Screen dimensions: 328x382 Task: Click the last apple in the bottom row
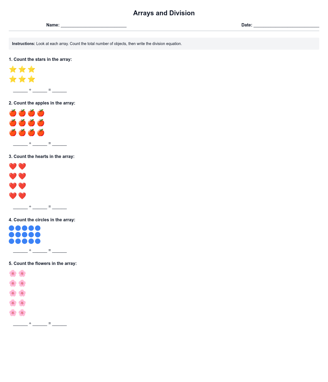[41, 133]
